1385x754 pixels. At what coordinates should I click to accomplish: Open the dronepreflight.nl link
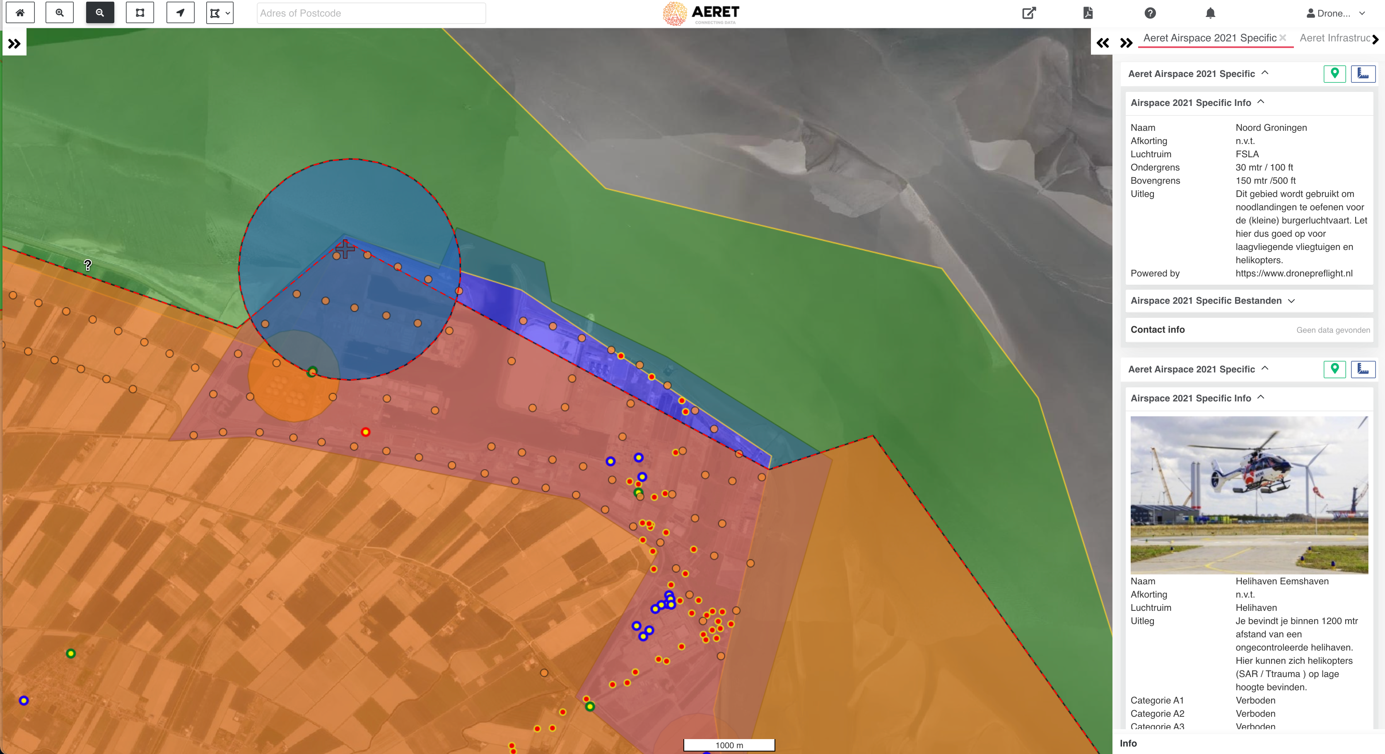pyautogui.click(x=1293, y=274)
